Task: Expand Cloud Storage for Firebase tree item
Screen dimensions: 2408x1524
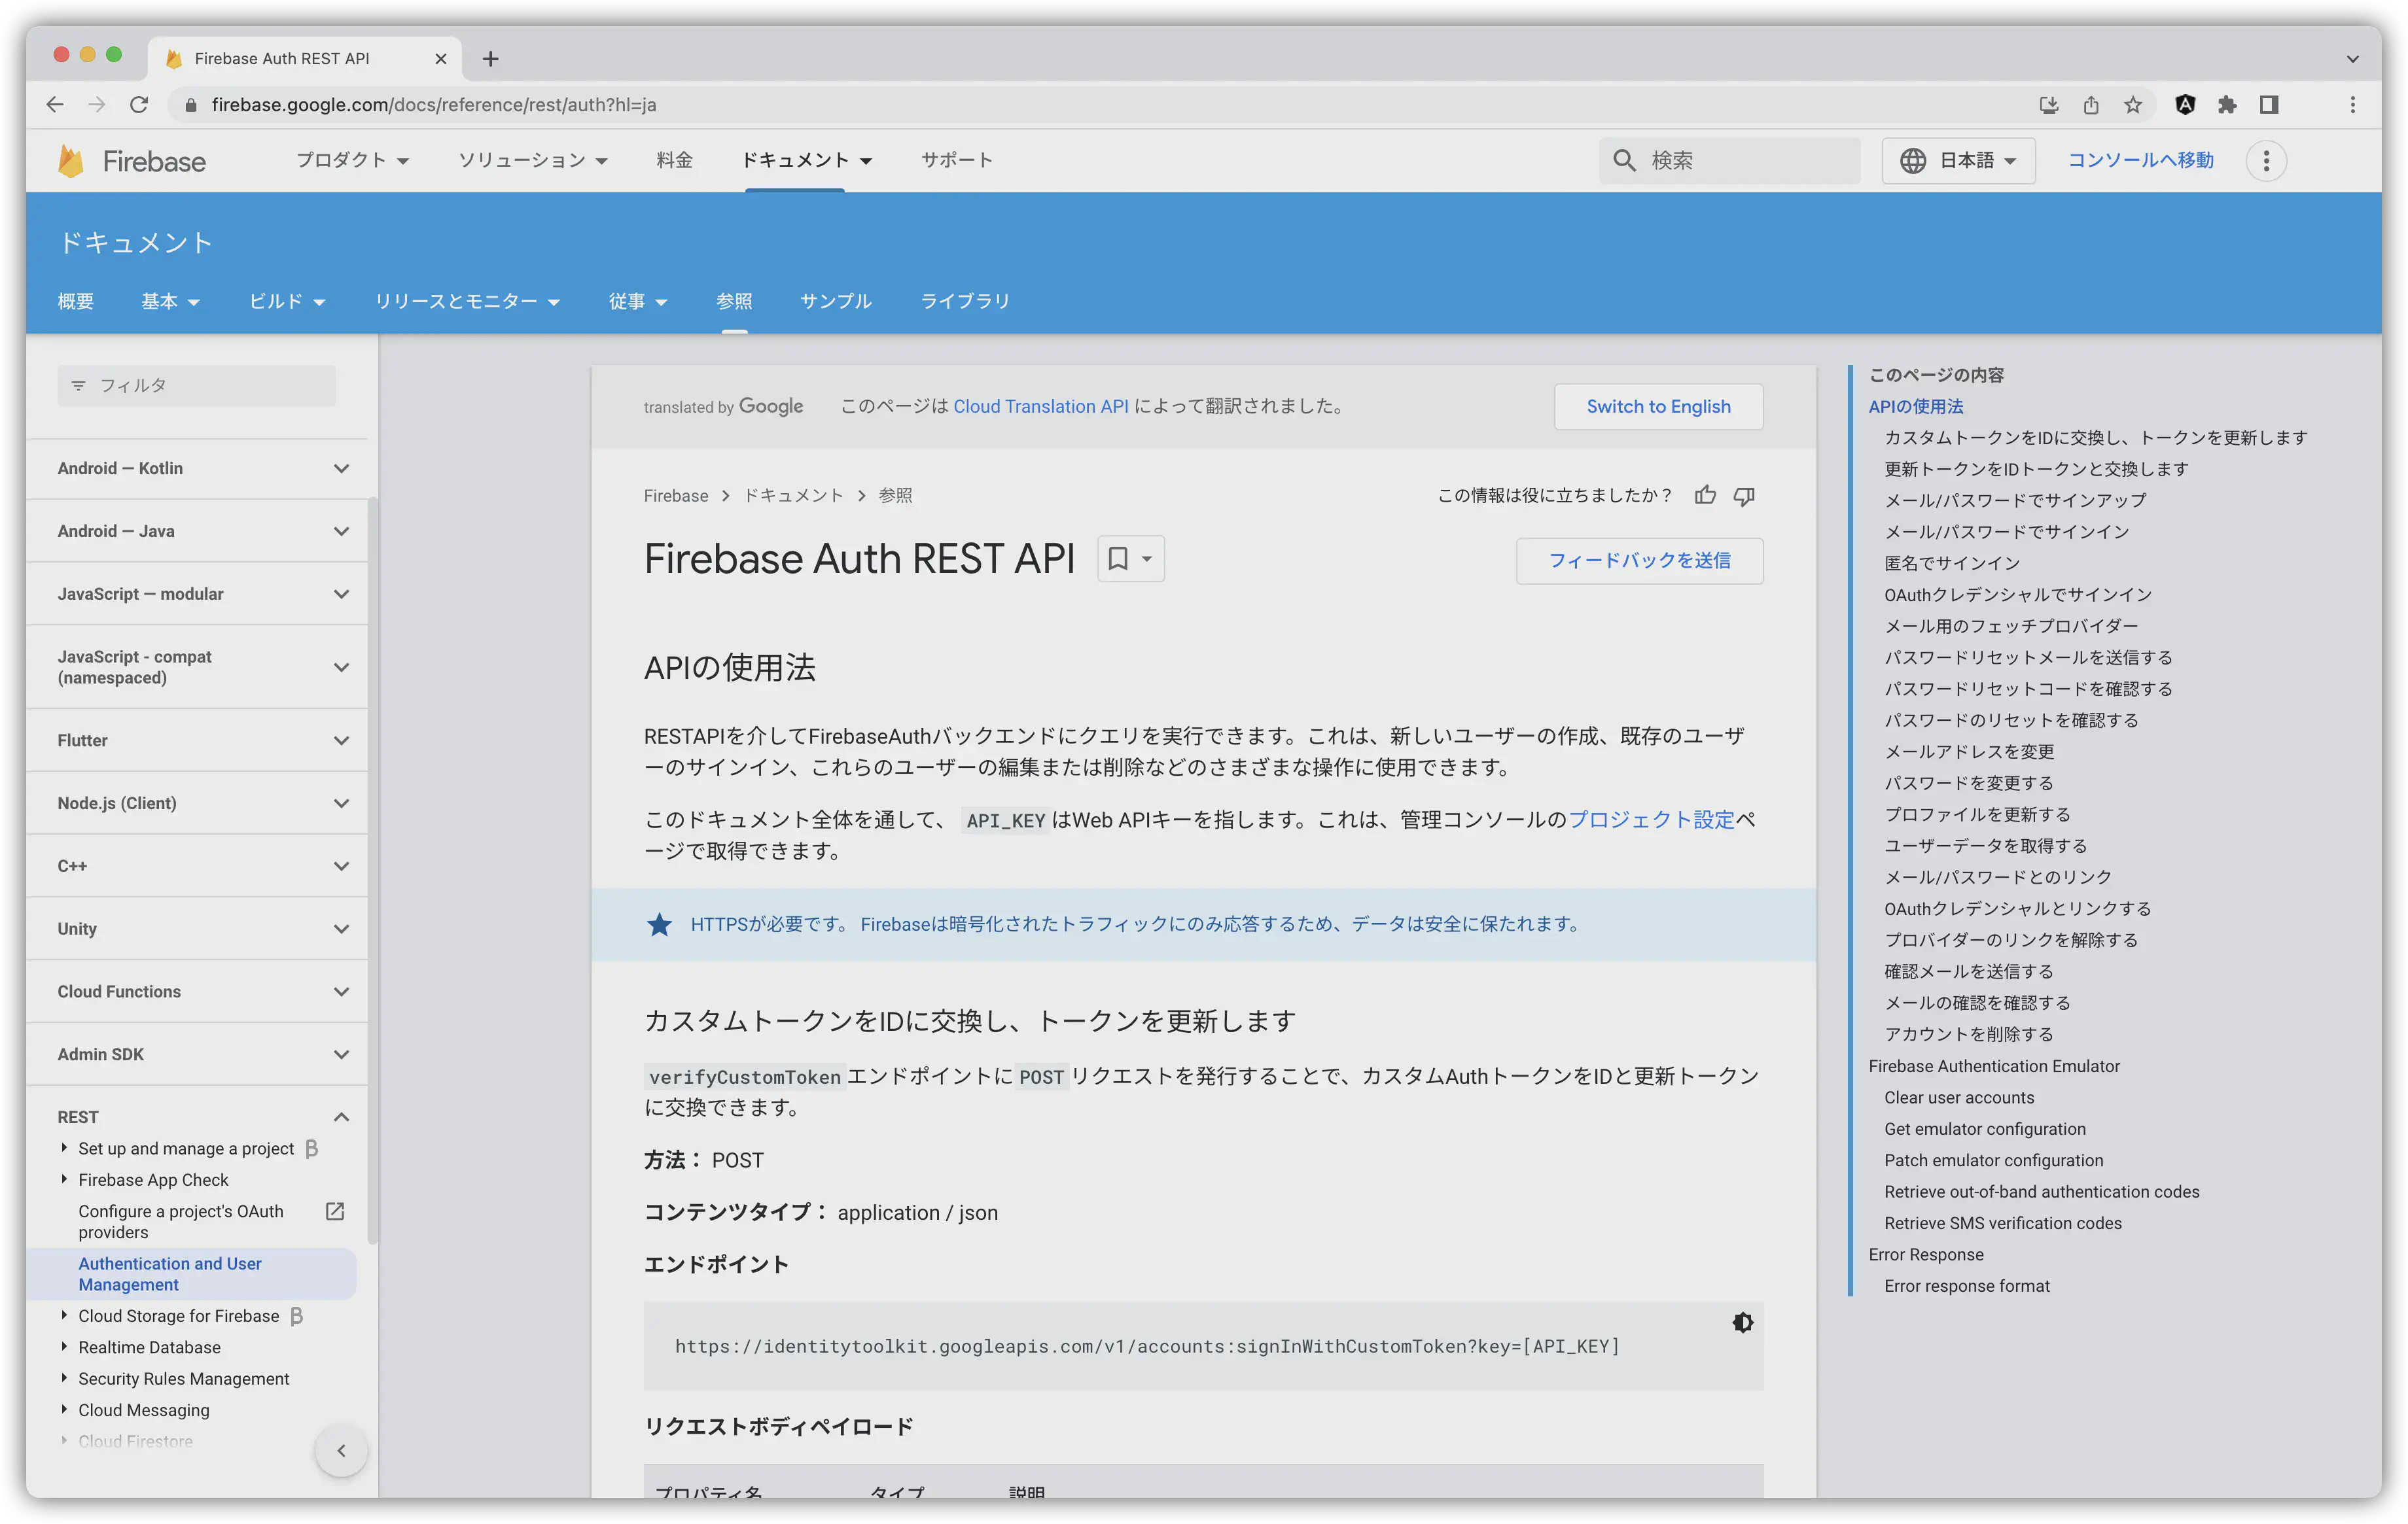Action: pos(64,1315)
